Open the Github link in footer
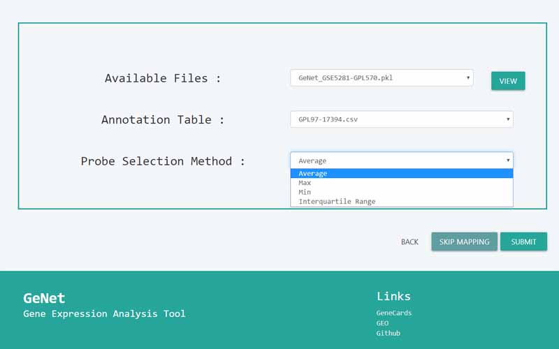This screenshot has width=559, height=349. coord(388,334)
